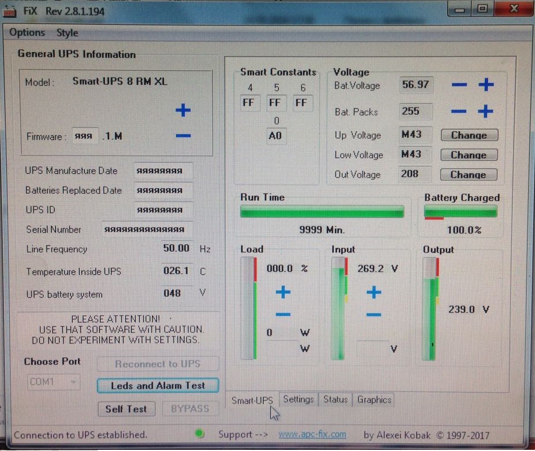Open the www.apc-fix.com support link
This screenshot has width=535, height=451.
pos(312,434)
